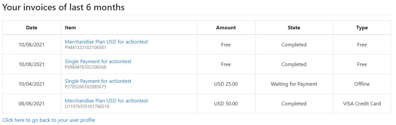Click the USD 25.00 amount cell
Viewport: 396px width, 125px height.
point(226,84)
